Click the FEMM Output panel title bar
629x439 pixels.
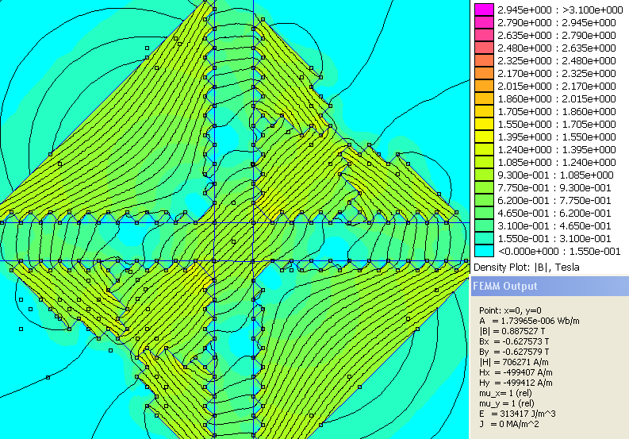pos(550,286)
